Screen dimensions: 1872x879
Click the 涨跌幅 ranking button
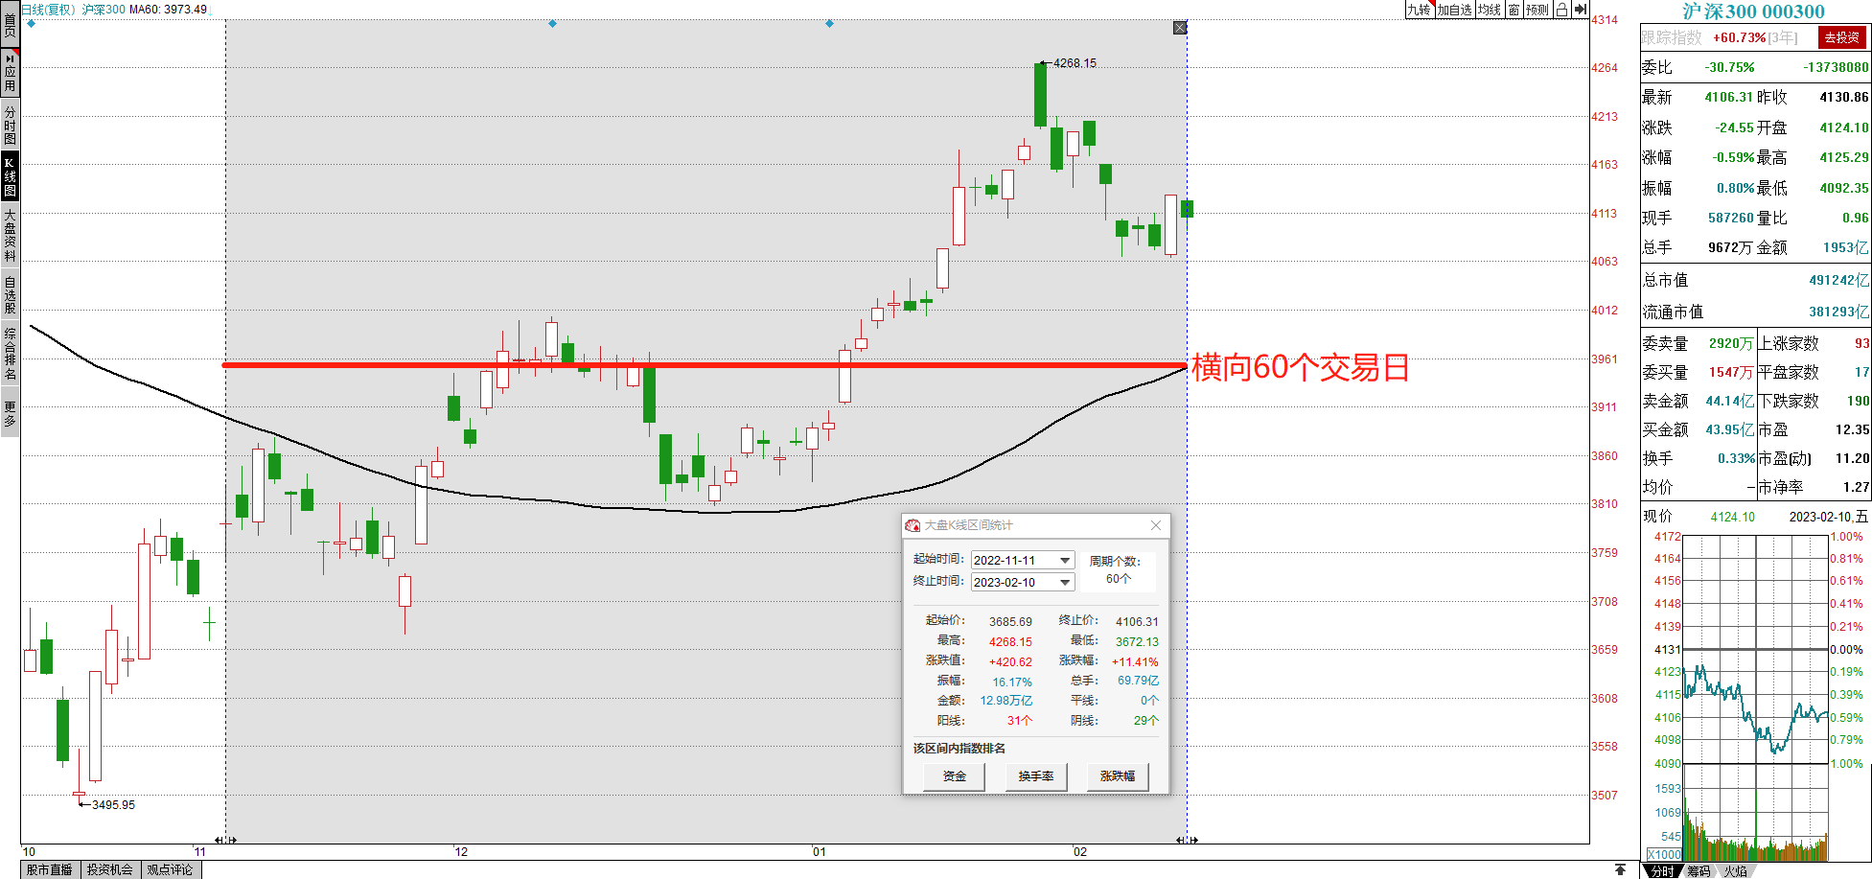[x=1117, y=776]
